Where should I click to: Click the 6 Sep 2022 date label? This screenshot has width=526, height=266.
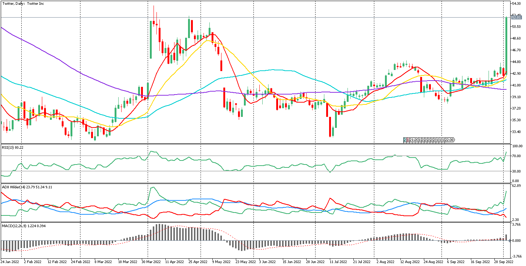[457, 262]
